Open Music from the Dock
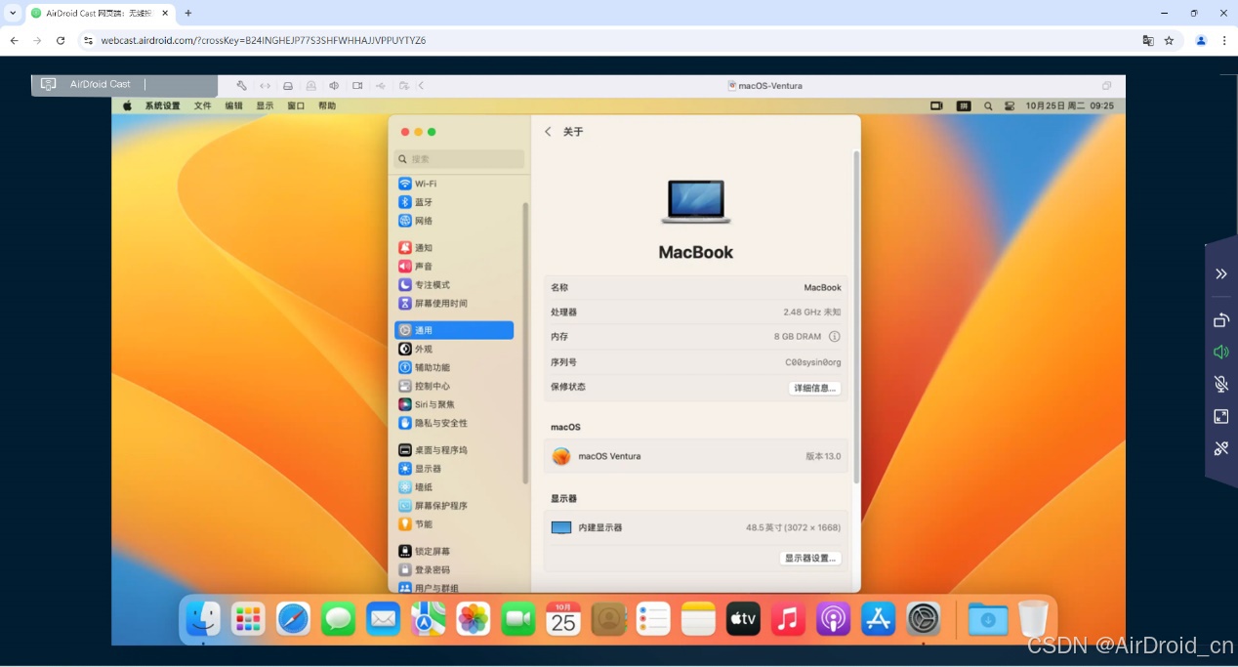This screenshot has width=1238, height=667. click(x=788, y=618)
